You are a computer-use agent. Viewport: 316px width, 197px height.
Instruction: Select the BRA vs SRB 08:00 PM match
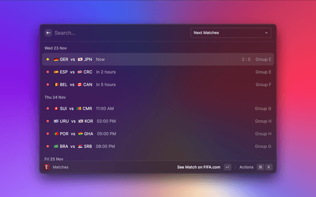click(158, 146)
